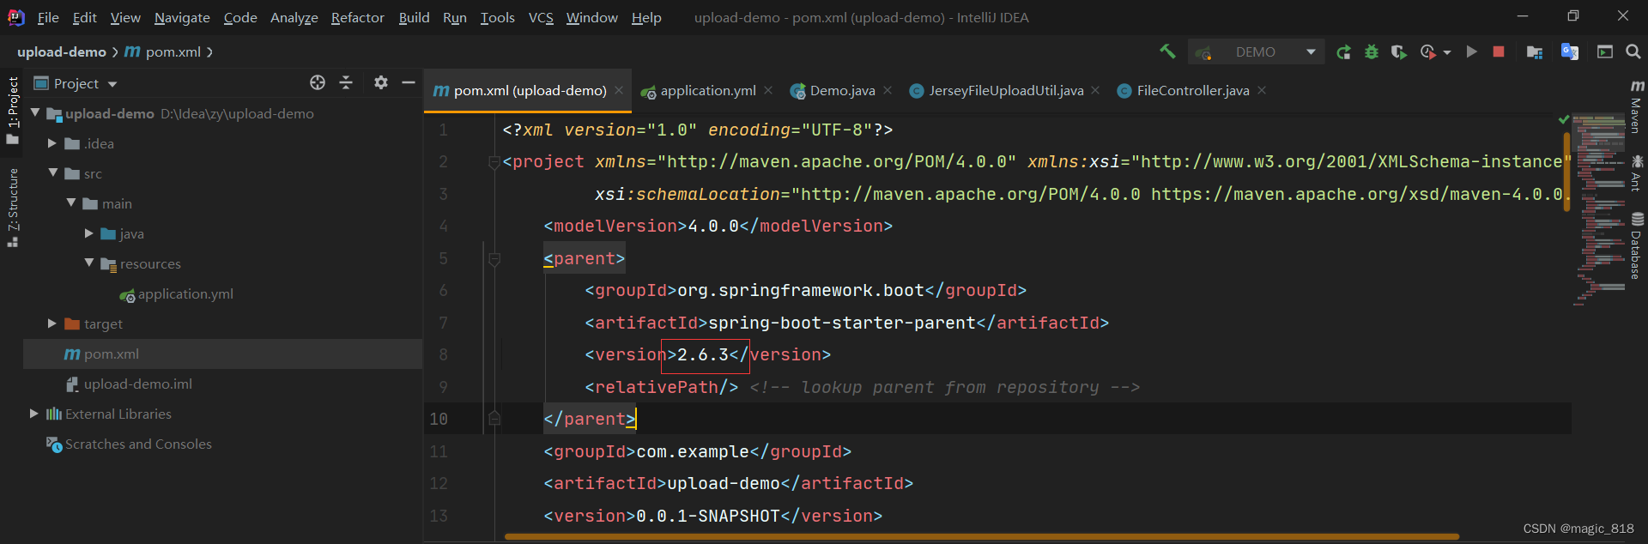This screenshot has width=1648, height=544.
Task: Click the Build Project hammer icon
Action: click(x=1167, y=51)
